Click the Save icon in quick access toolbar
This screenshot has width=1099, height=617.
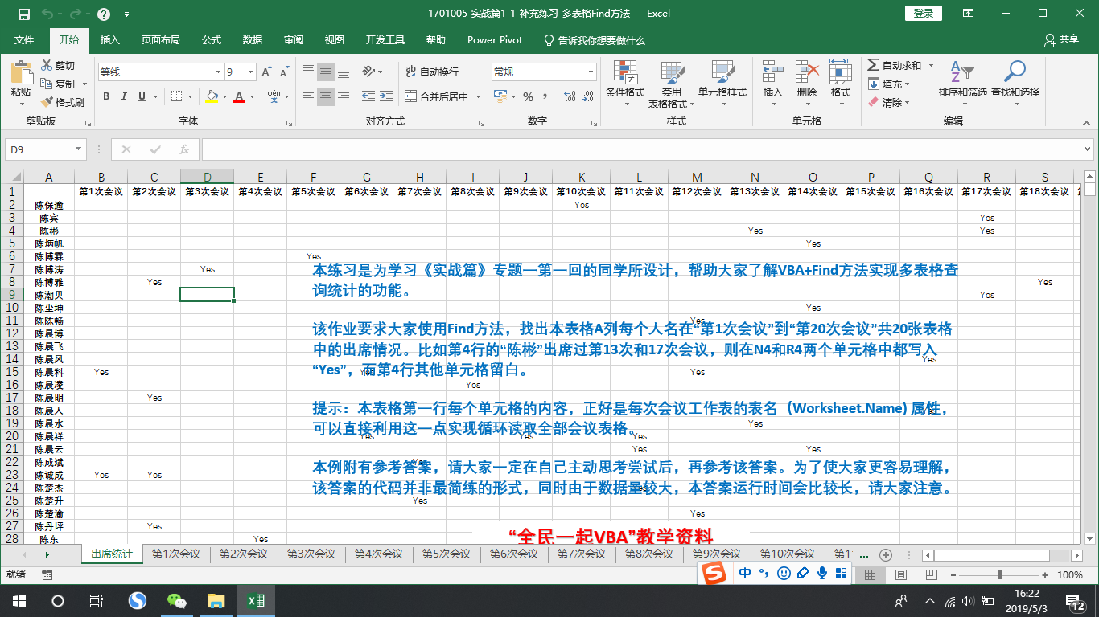click(23, 14)
